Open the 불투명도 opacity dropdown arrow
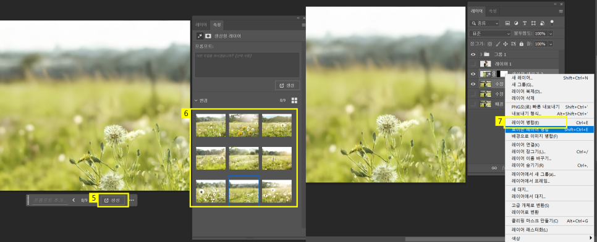Image resolution: width=597 pixels, height=242 pixels. click(550, 33)
